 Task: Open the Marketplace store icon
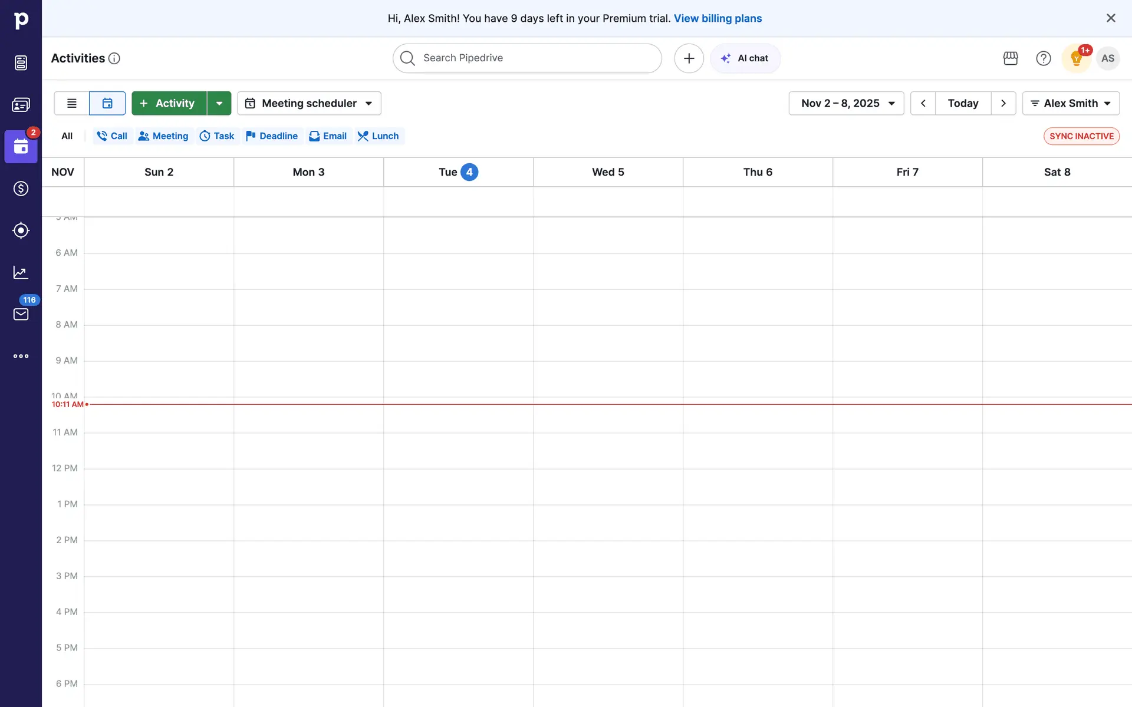coord(1011,58)
